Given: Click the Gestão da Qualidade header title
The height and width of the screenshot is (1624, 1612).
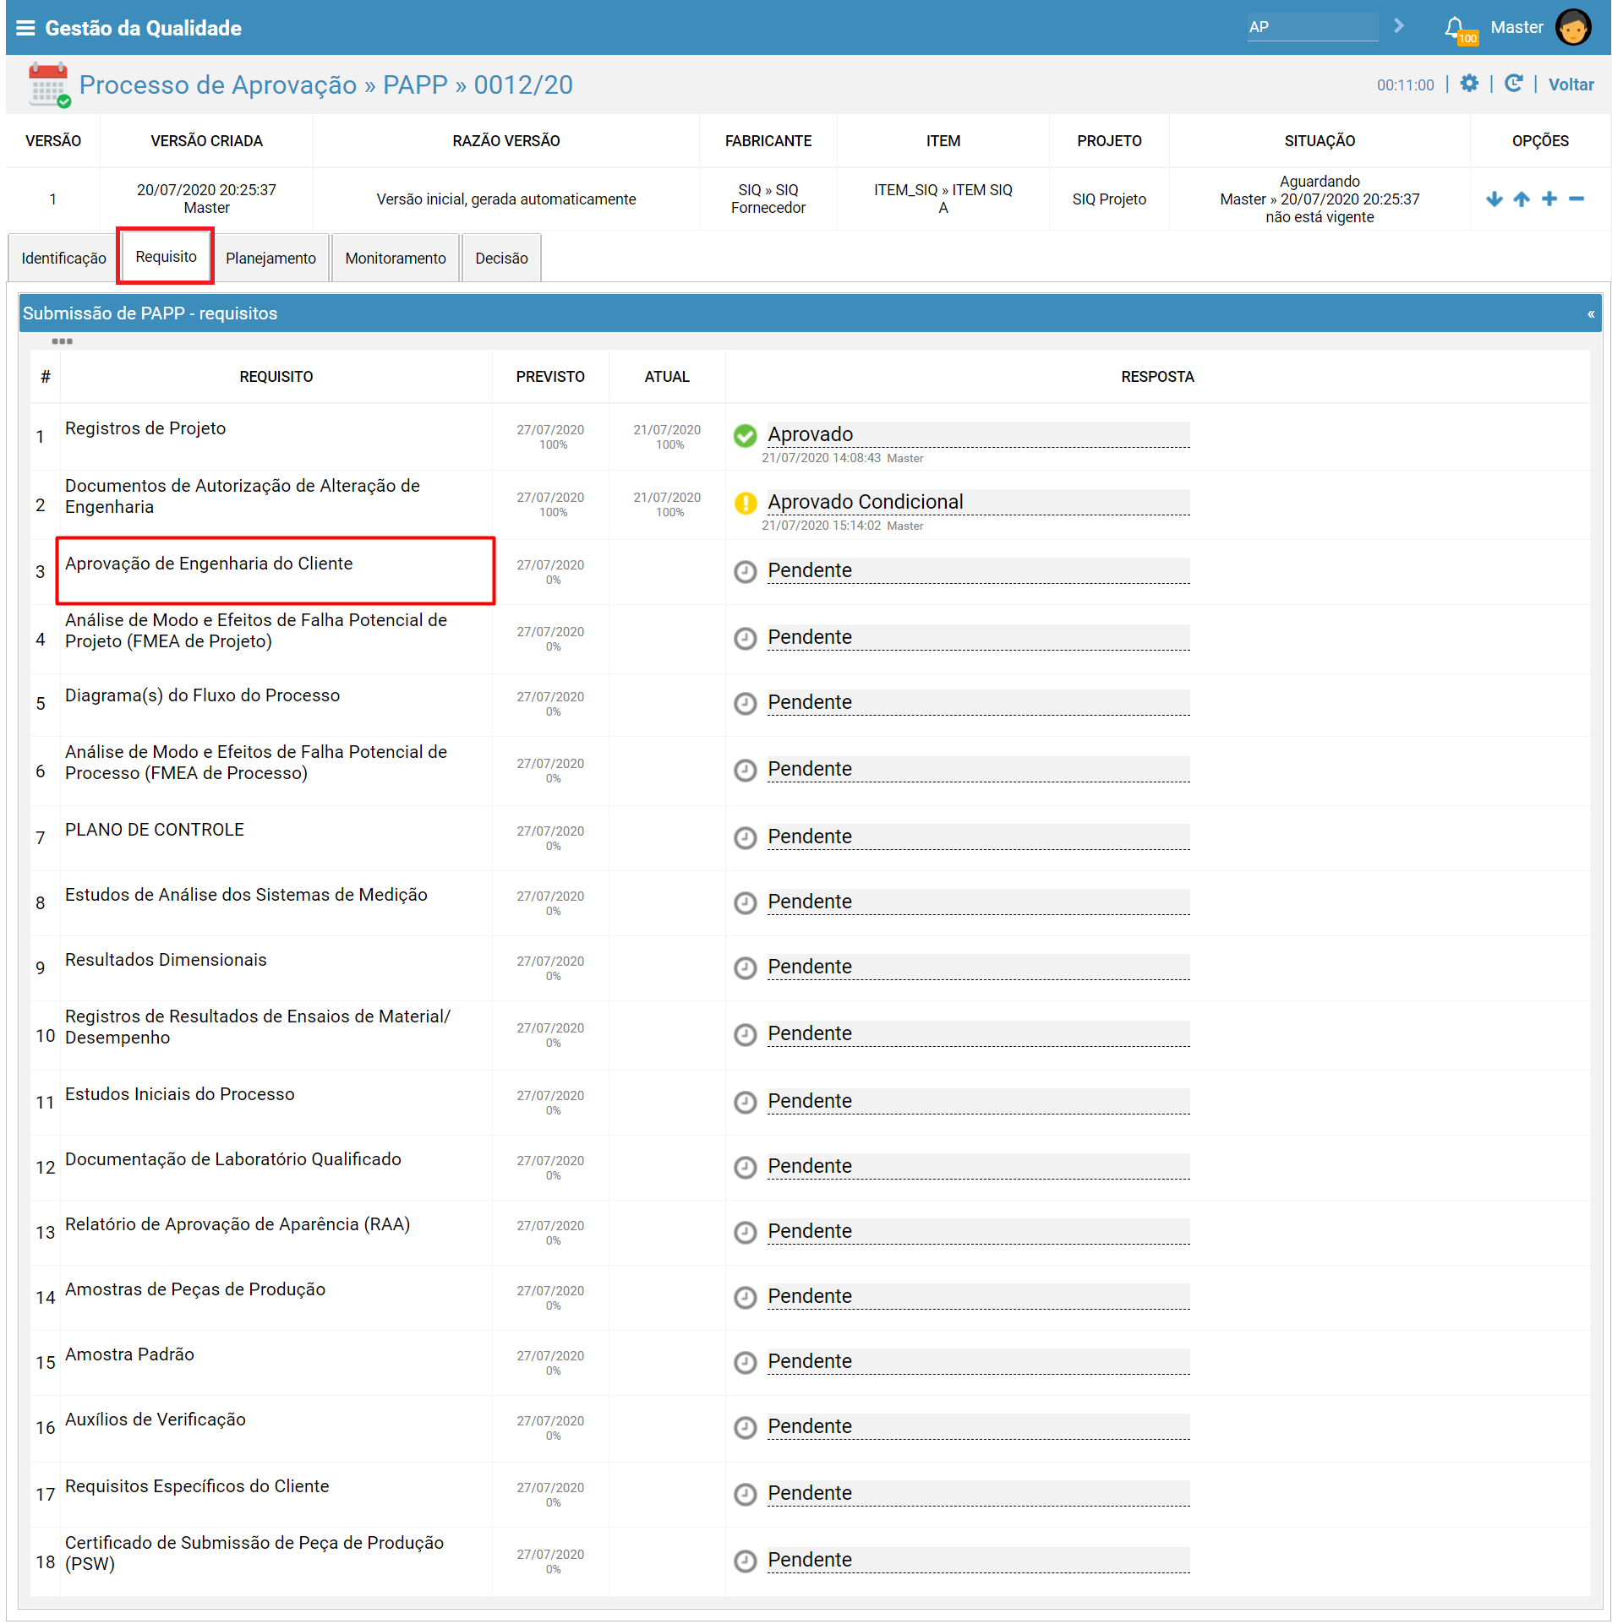Looking at the screenshot, I should (143, 28).
